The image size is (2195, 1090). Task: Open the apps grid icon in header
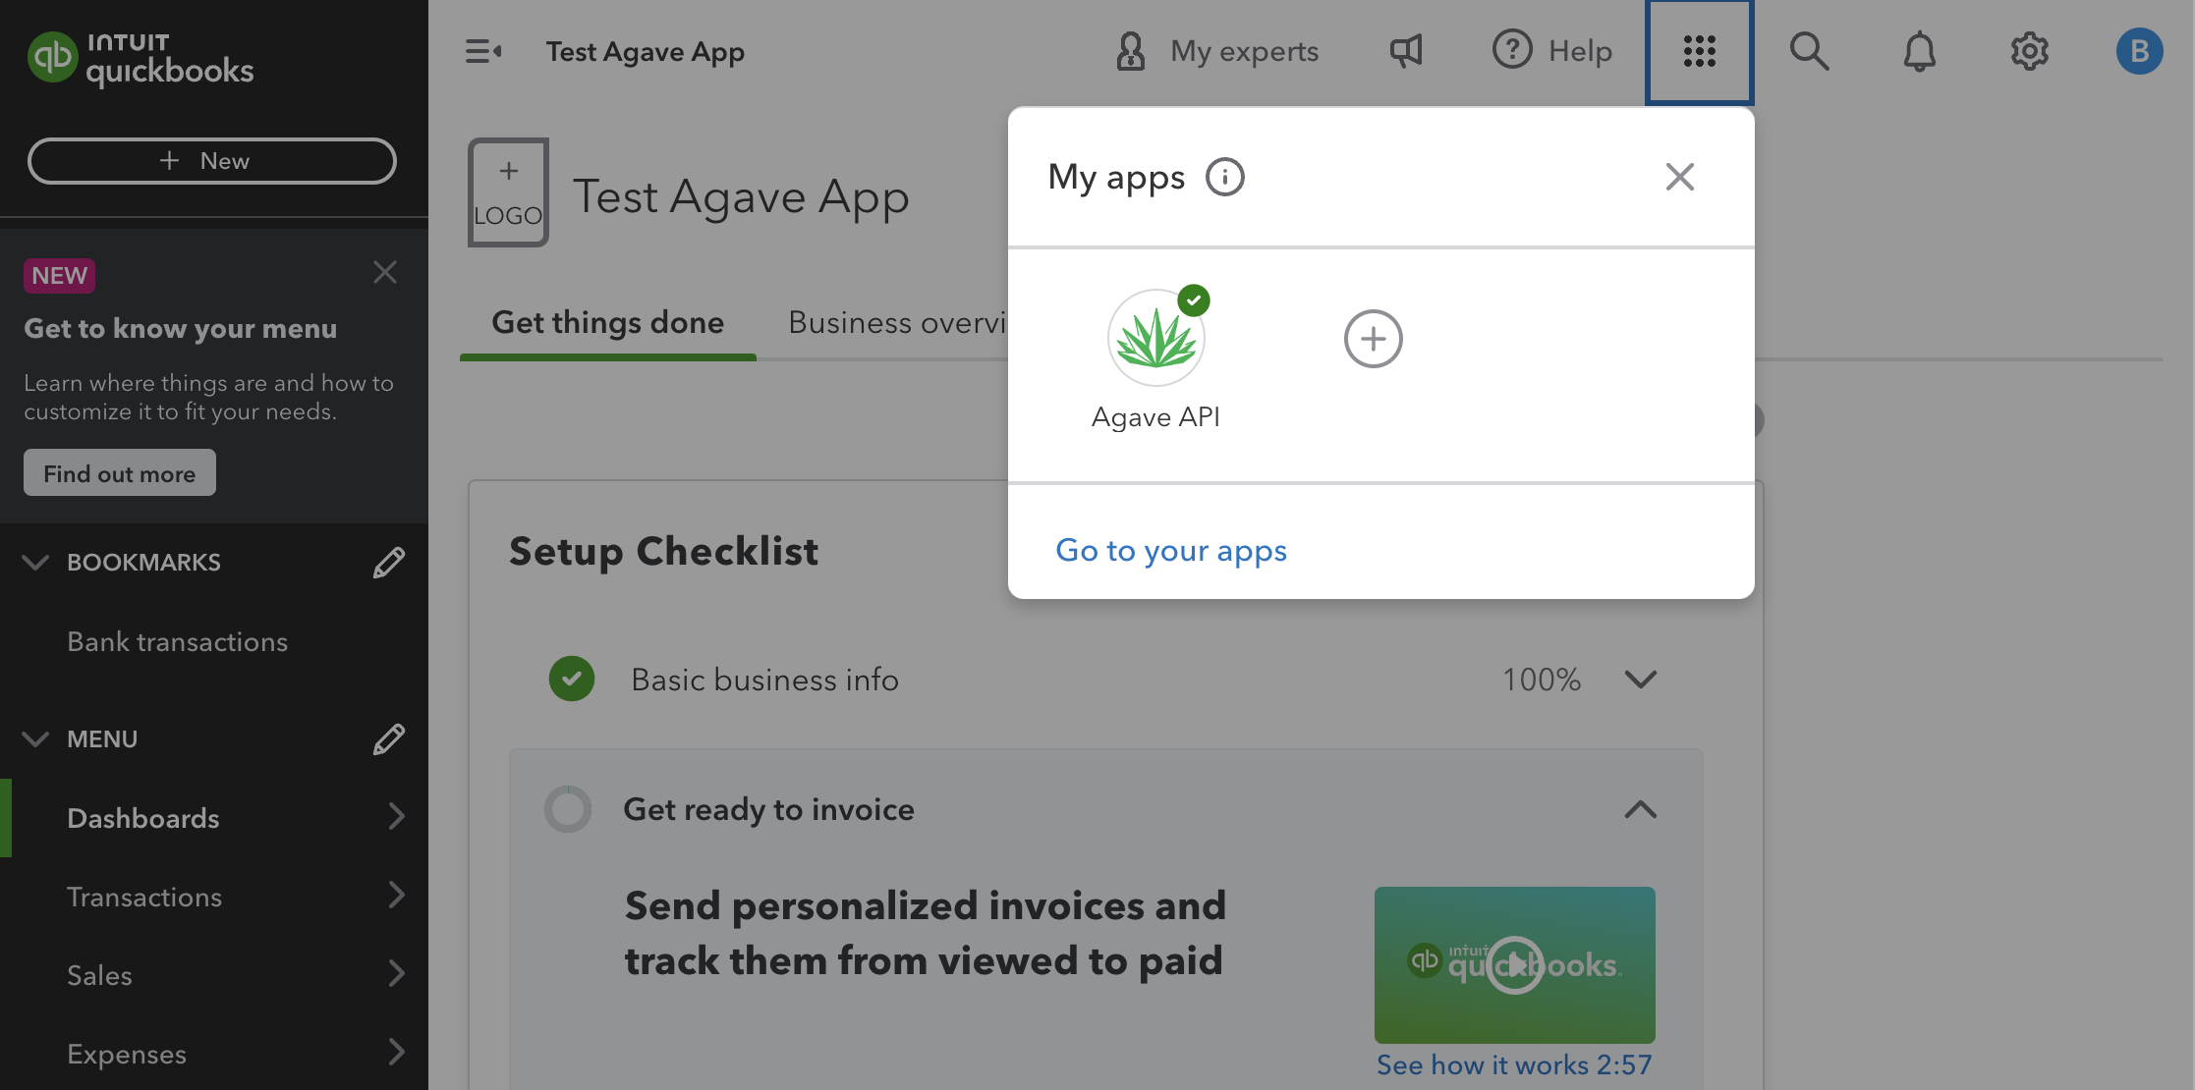(1699, 51)
